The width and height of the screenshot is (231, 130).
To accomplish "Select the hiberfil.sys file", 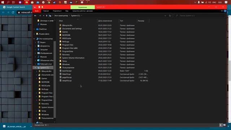I will (66, 74).
